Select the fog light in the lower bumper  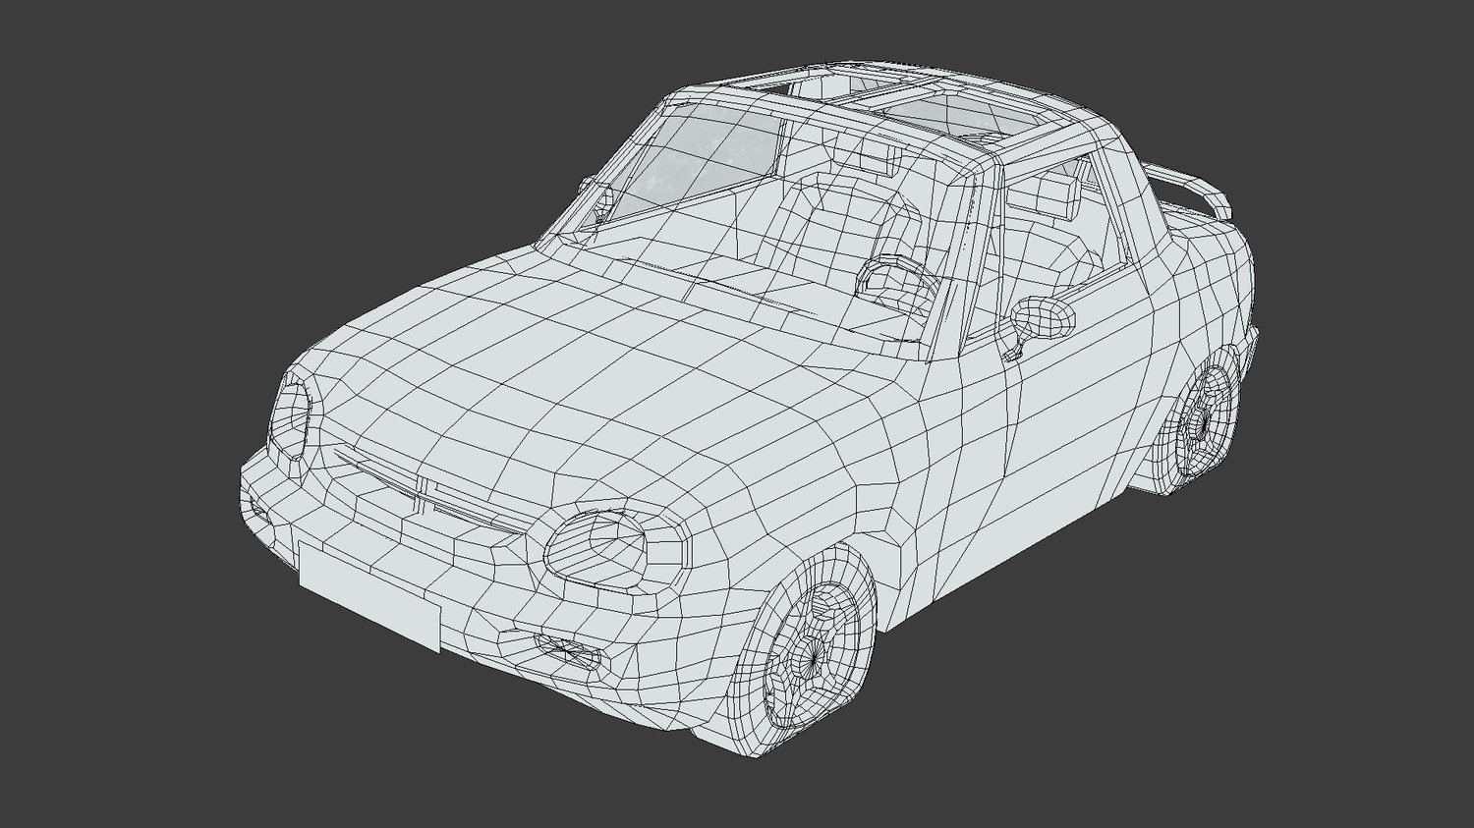(560, 646)
